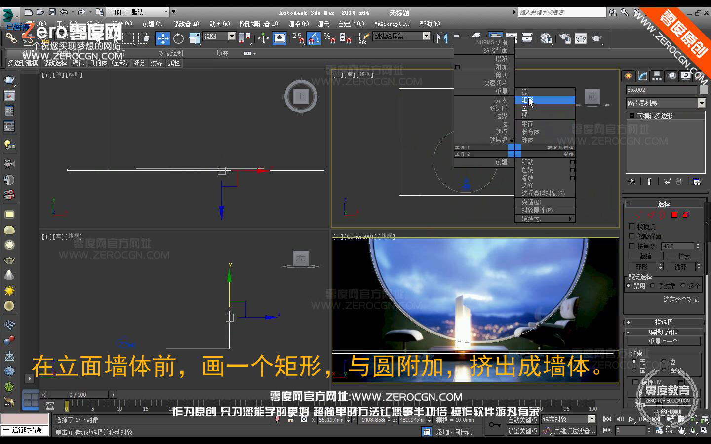Viewport: 711px width, 444px height.
Task: Toggle the Angle Snap icon
Action: [x=314, y=38]
